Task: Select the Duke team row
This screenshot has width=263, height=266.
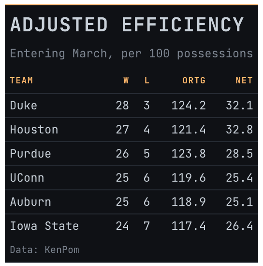Action: tap(131, 106)
